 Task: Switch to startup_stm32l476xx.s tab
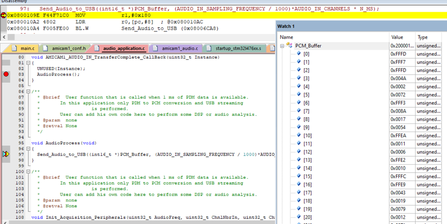tap(234, 48)
